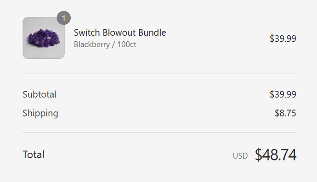
Task: Click the shipping cost $8.75
Action: click(285, 113)
